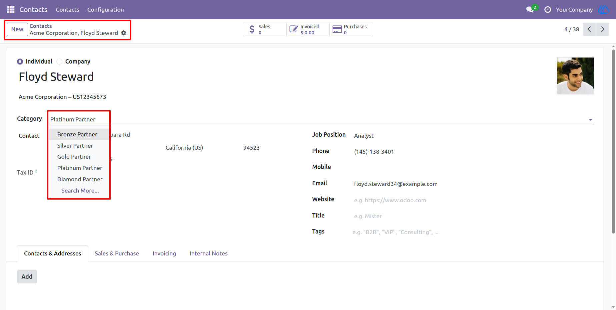
Task: Go back via the Contacts breadcrumb link
Action: (41, 26)
